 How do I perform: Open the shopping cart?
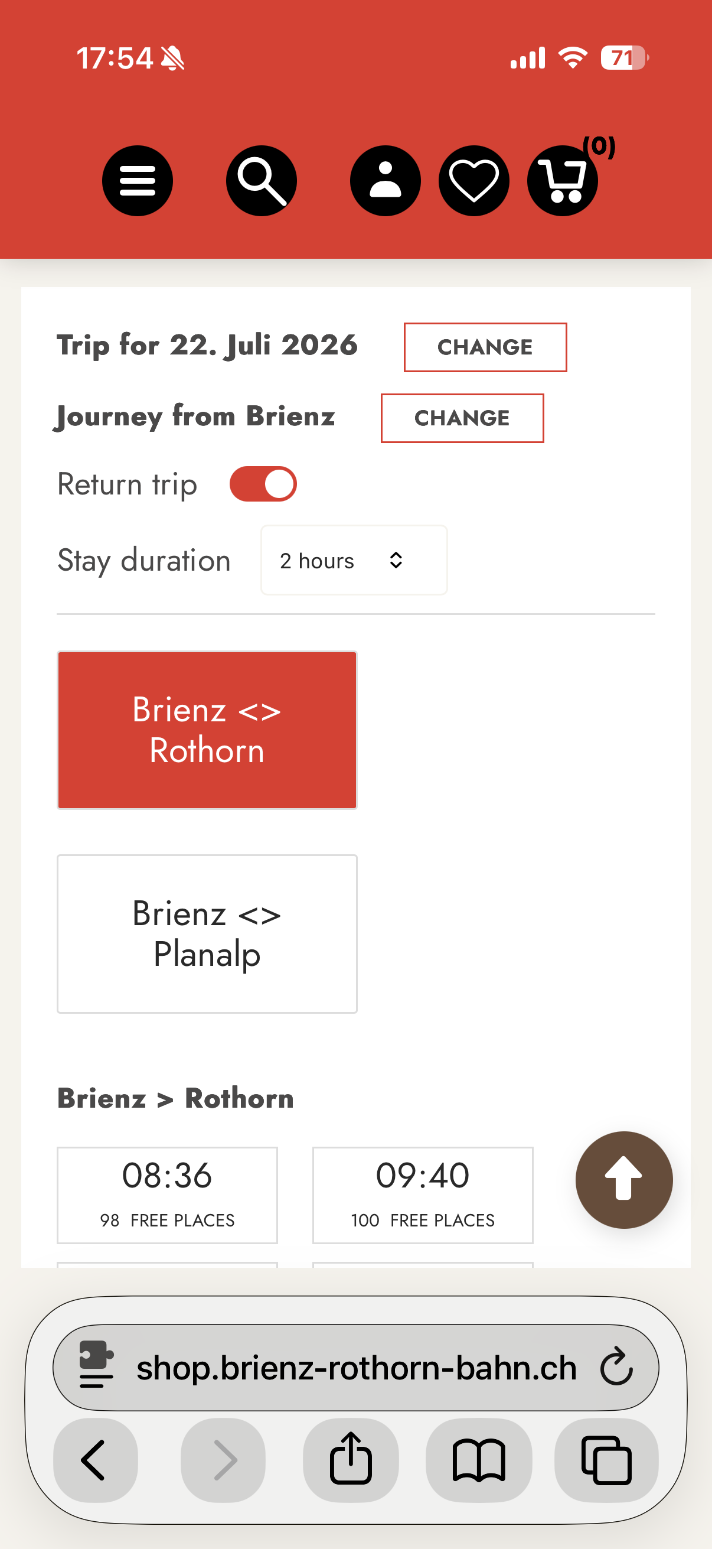pos(563,180)
